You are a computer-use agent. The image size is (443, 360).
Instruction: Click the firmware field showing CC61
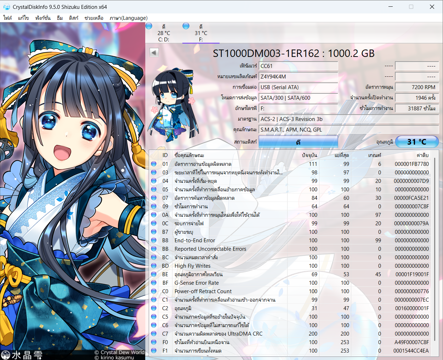[299, 66]
